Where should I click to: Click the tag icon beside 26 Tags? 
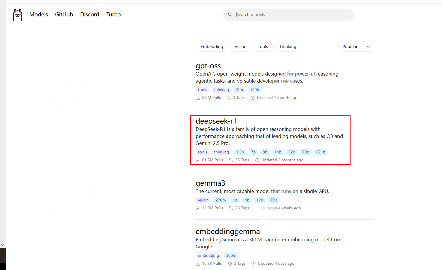tap(231, 208)
